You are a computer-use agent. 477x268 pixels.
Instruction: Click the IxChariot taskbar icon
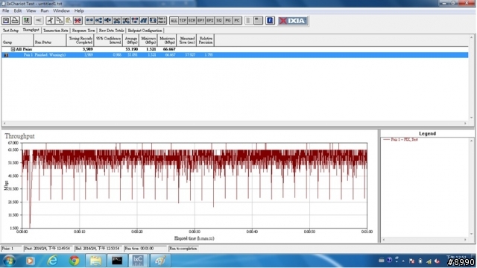point(138,261)
